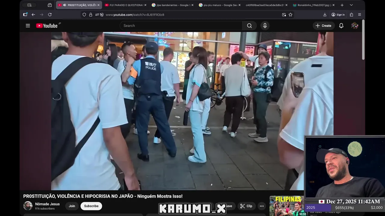Open the Nômade Jesus channel name link

click(47, 204)
